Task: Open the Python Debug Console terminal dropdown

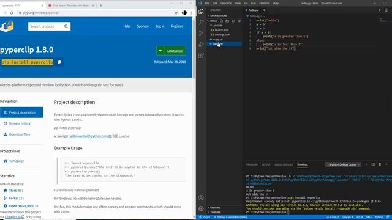Action: click(343, 164)
